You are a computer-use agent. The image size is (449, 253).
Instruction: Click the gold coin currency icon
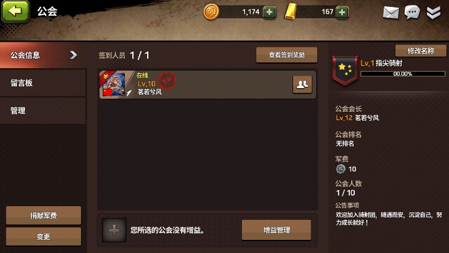(x=211, y=12)
